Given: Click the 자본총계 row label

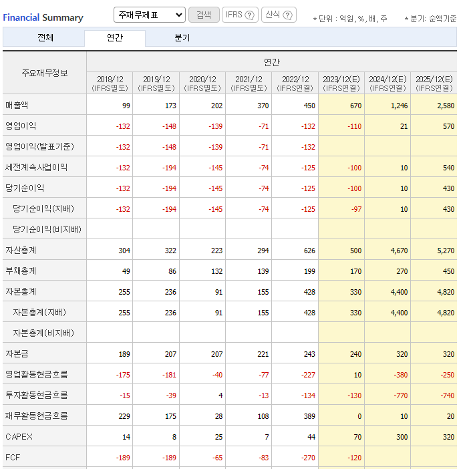Looking at the screenshot, I should pos(21,292).
